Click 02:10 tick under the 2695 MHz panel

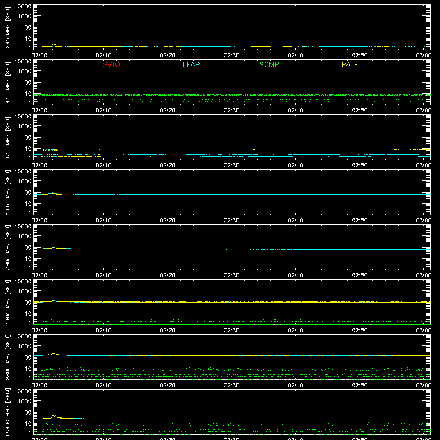point(103,276)
